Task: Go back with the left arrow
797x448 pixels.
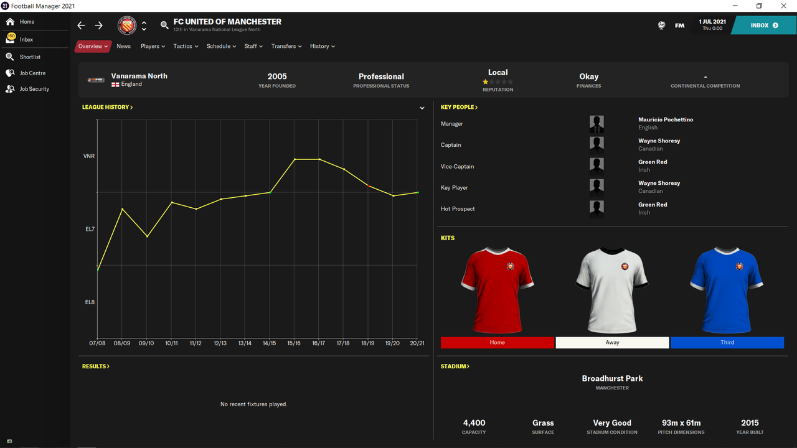Action: point(81,26)
